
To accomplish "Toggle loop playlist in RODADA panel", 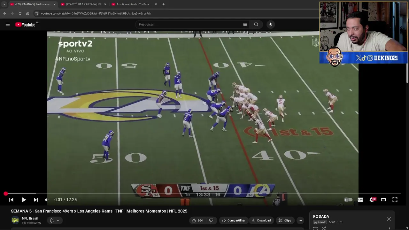I will (315, 228).
